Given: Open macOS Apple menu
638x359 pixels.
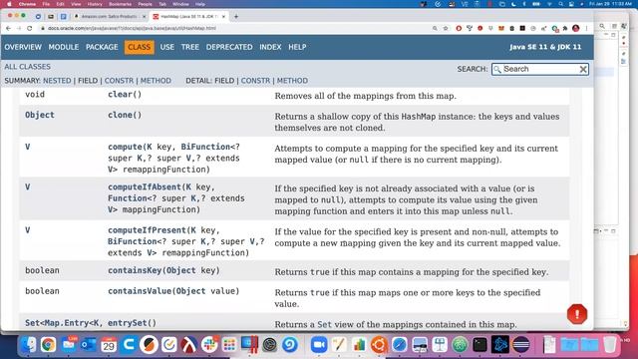Looking at the screenshot, I should [x=9, y=4].
